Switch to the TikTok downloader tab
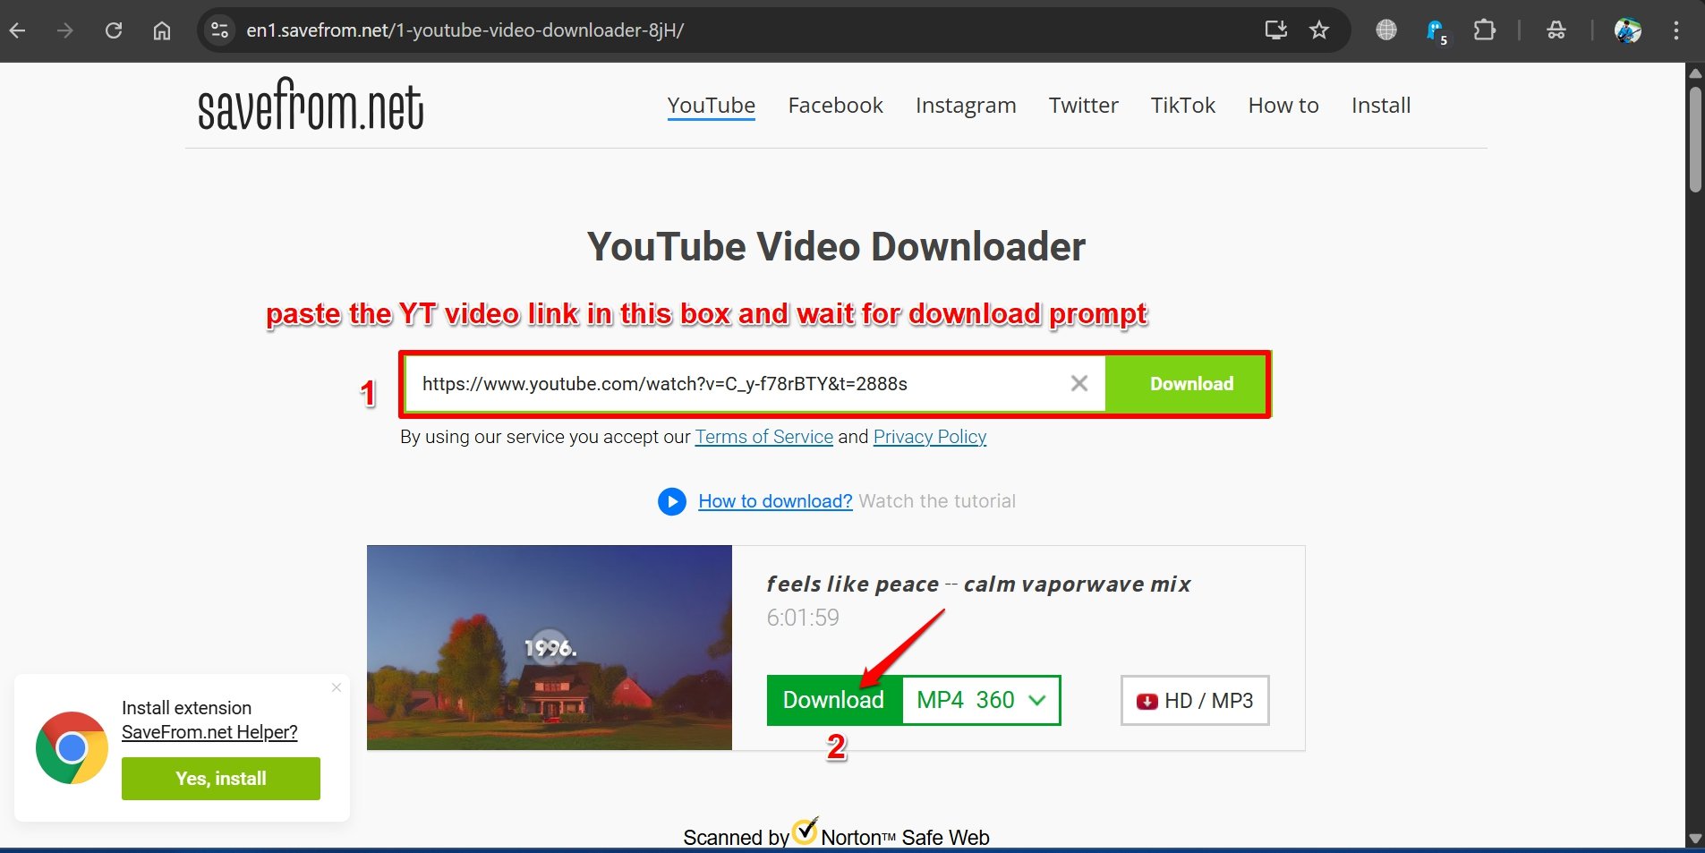Viewport: 1705px width, 853px height. [1183, 106]
